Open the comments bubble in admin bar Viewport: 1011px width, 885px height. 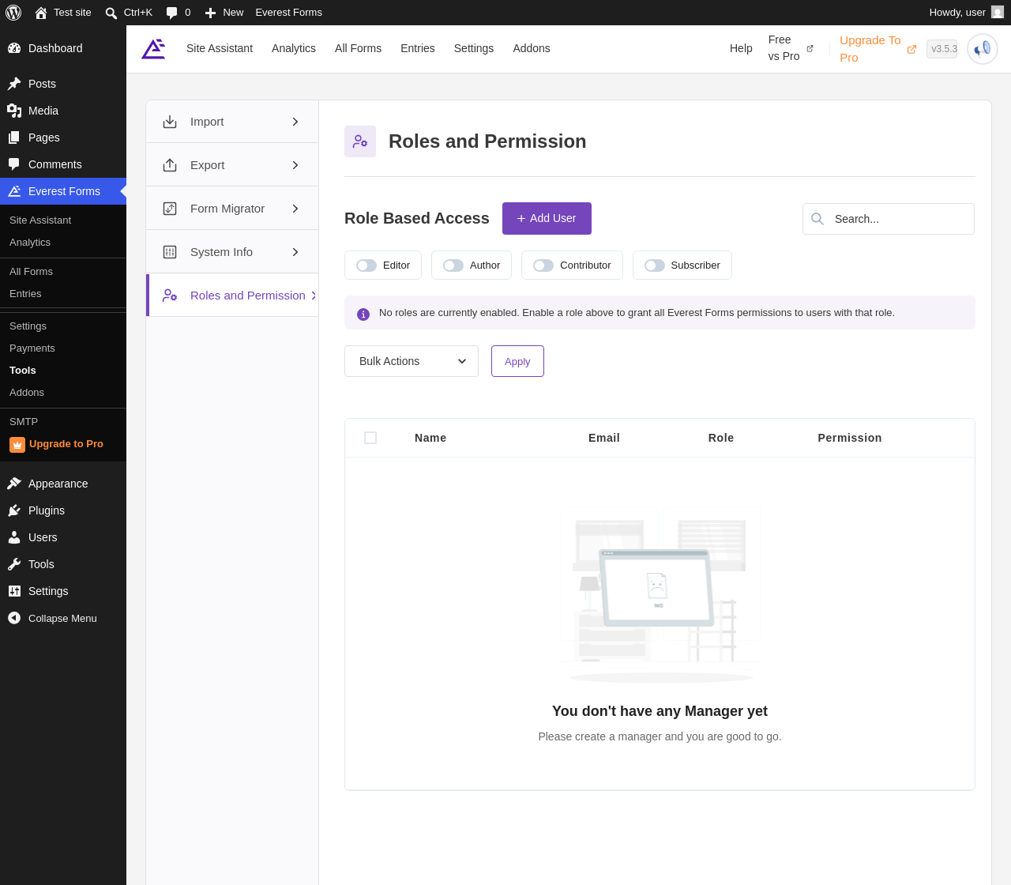(179, 13)
